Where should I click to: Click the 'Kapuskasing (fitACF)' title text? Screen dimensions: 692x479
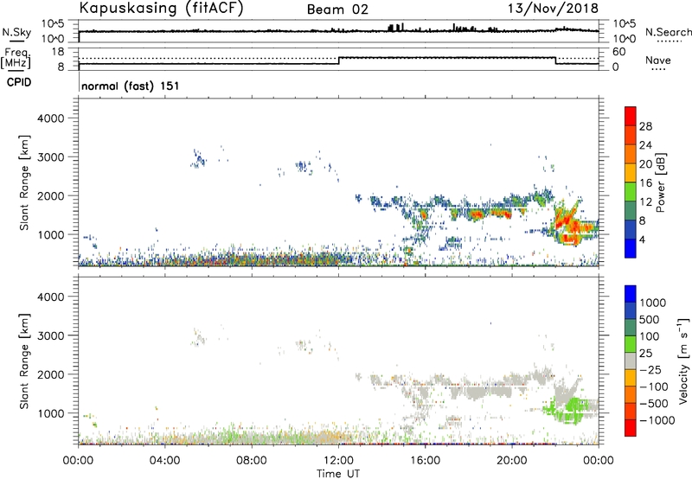tap(161, 8)
